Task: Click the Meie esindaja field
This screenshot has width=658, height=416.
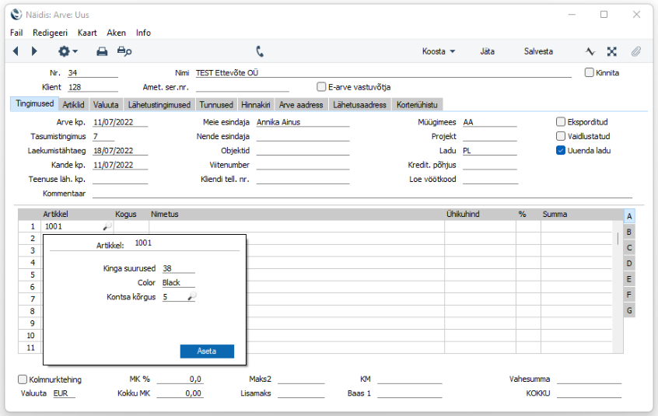Action: click(303, 122)
